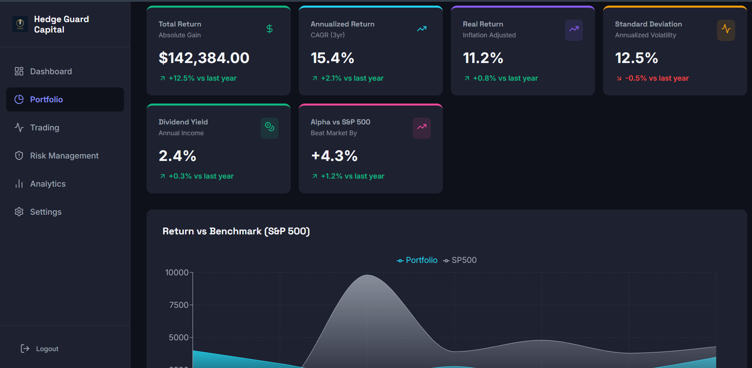The width and height of the screenshot is (752, 368).
Task: Click the pink trend icon on Alpha card
Action: coord(422,128)
